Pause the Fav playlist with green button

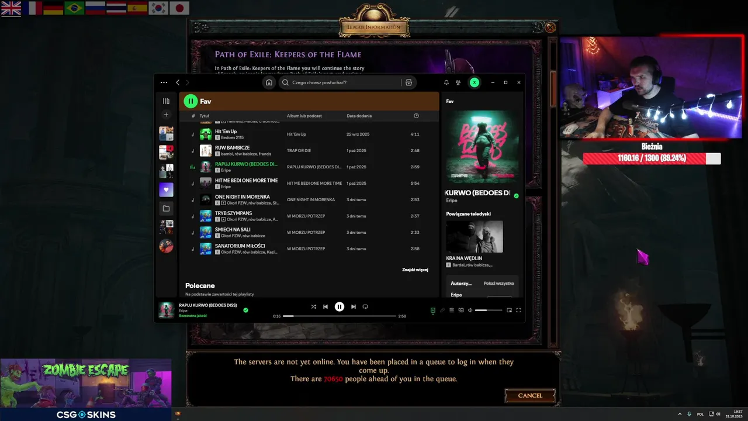(191, 101)
